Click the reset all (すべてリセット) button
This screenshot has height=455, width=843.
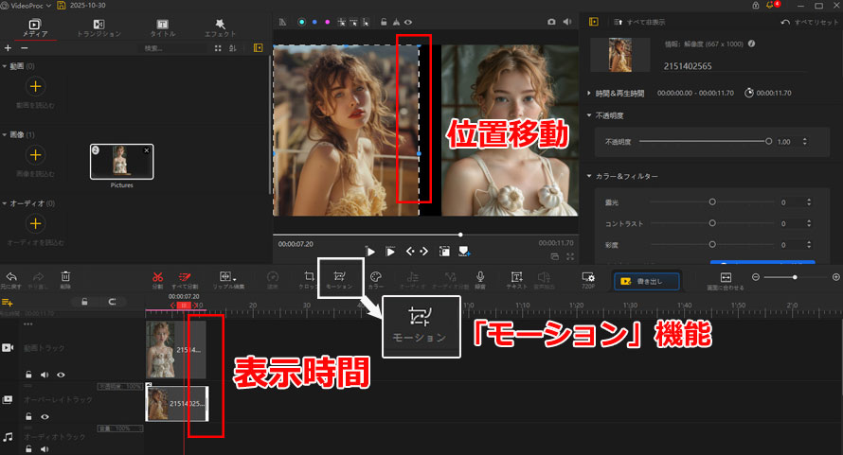(x=810, y=22)
